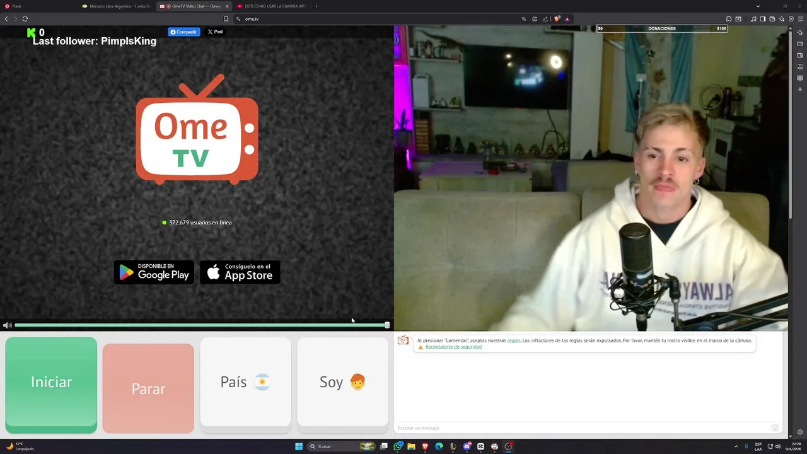Show hidden system tray icons

tap(736, 446)
